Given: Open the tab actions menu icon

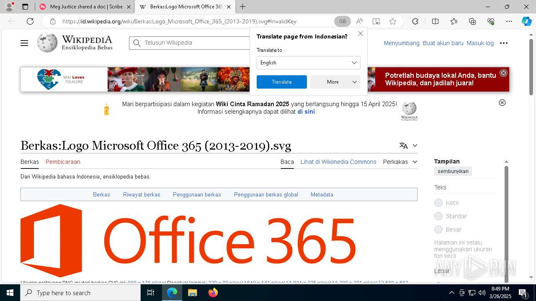Looking at the screenshot, I should (25, 7).
